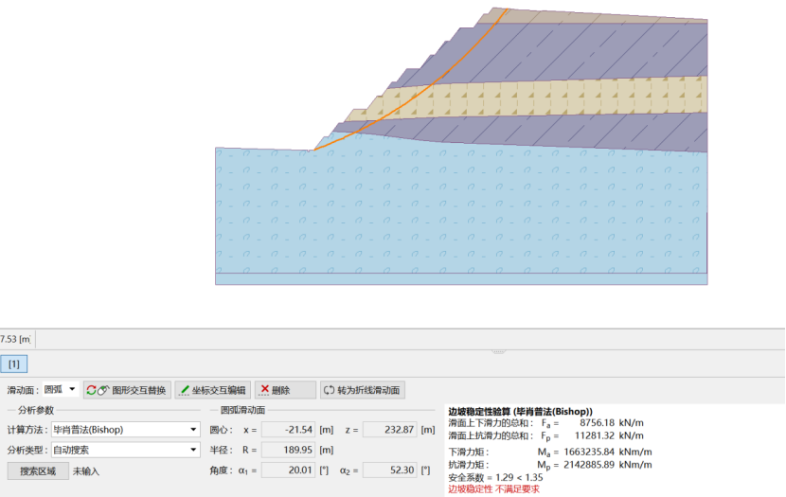Viewport: 786px width, 497px height.
Task: Click the 安全系数 = 1.29 < 1.35 line
Action: [x=495, y=477]
